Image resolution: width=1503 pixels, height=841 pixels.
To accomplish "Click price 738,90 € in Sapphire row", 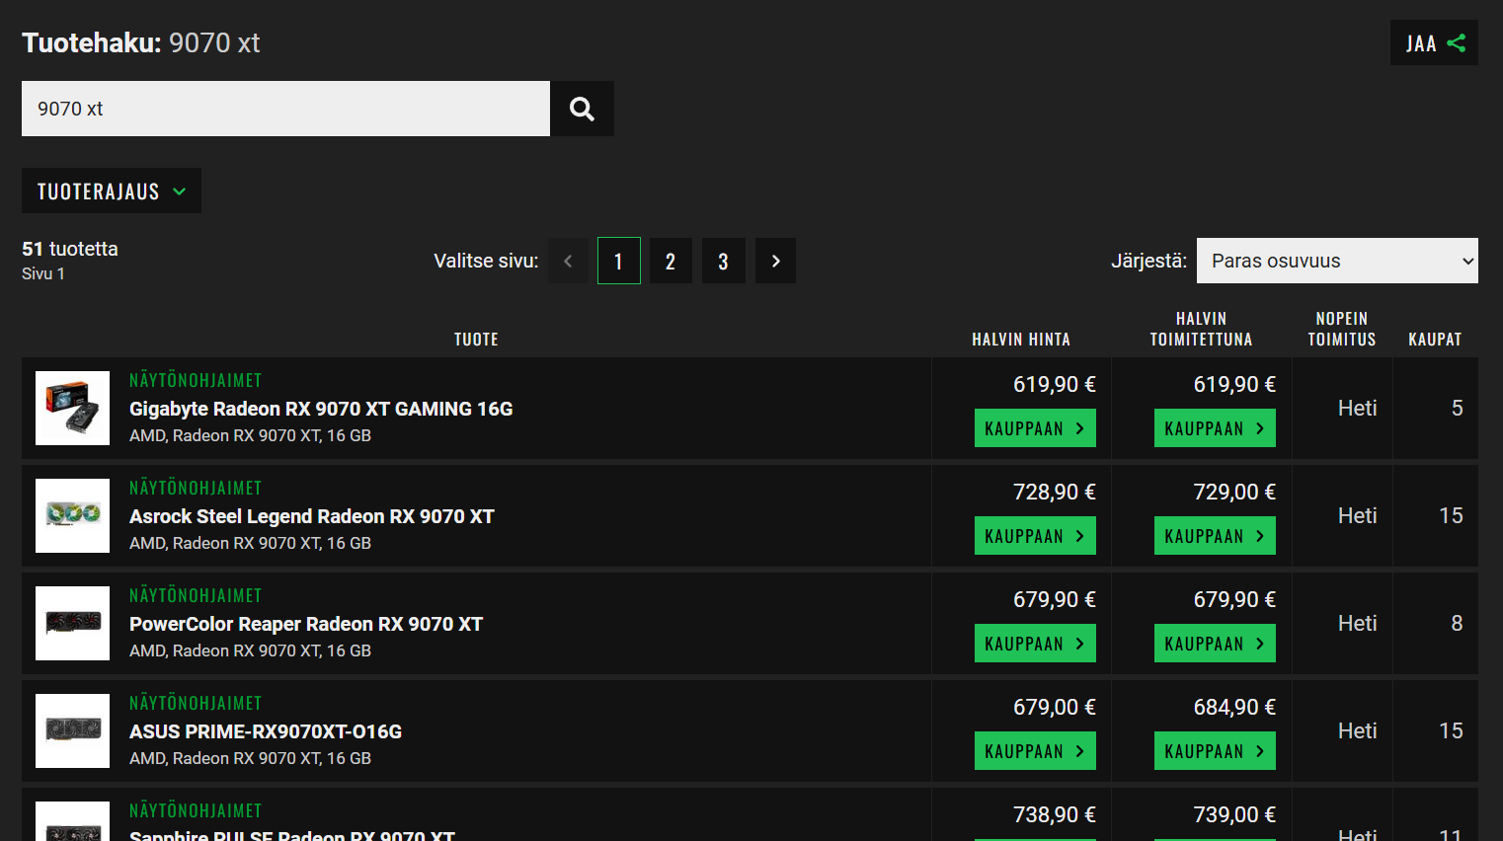I will pyautogui.click(x=1055, y=814).
